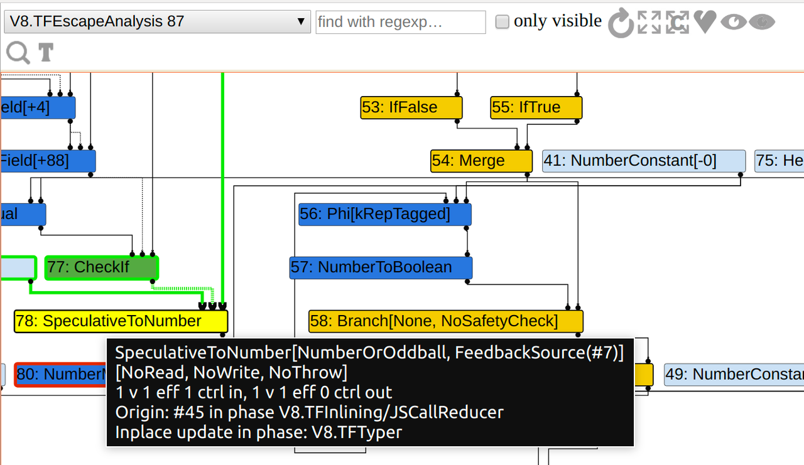The image size is (804, 465).
Task: Click the 57: NumberToBoolean node
Action: coord(381,267)
